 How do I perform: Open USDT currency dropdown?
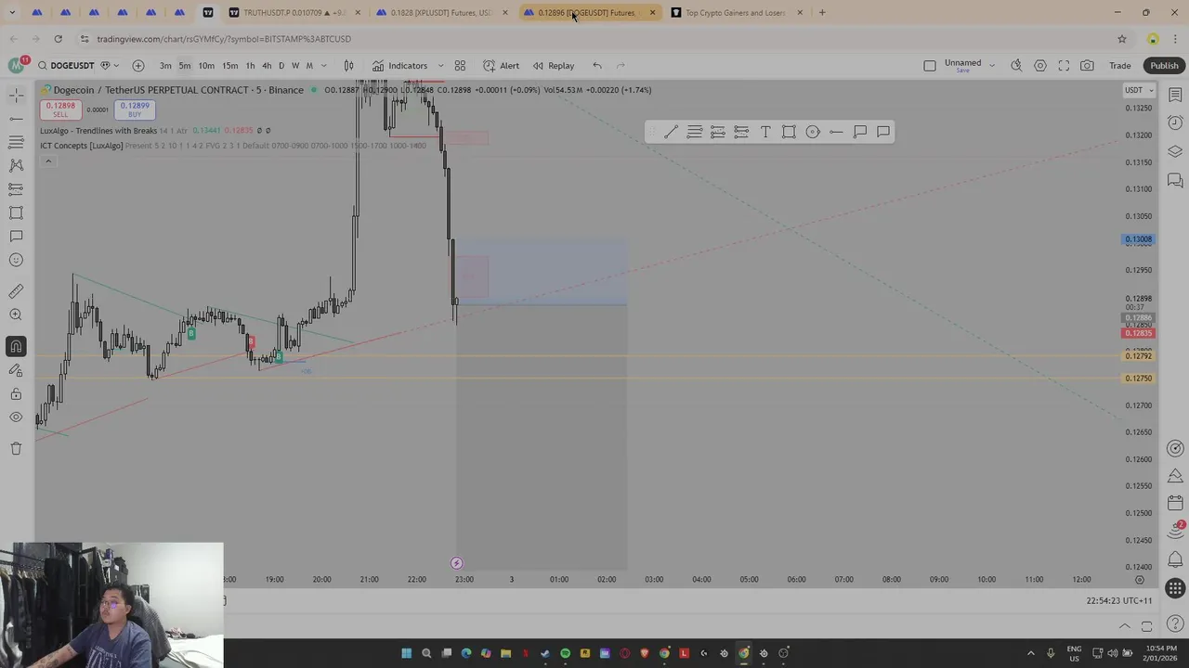point(1139,90)
